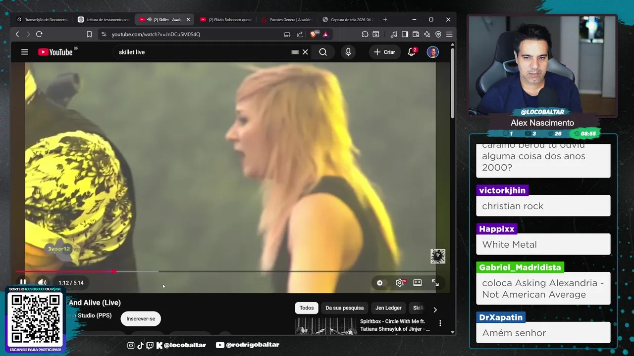
Task: Enter fullscreen mode
Action: [435, 283]
